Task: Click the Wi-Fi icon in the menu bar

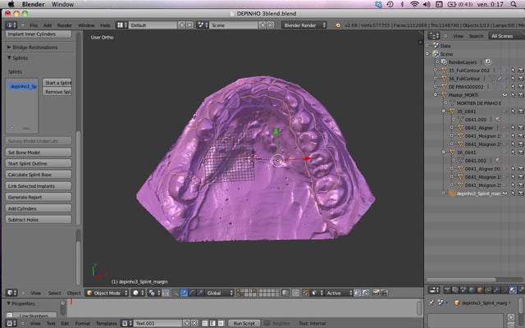Action: coord(414,4)
